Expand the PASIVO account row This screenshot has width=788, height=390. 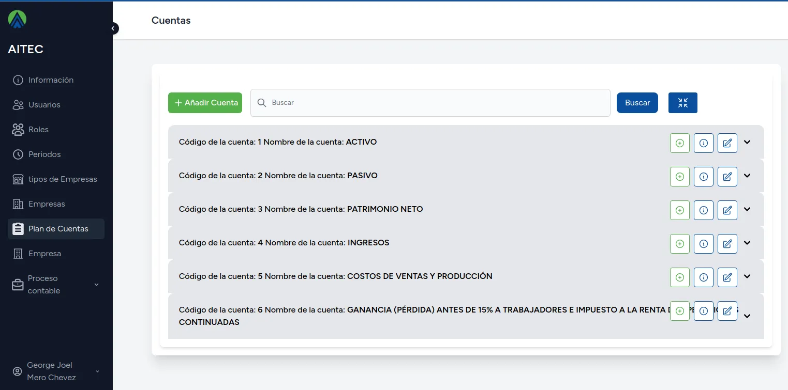[x=747, y=176]
